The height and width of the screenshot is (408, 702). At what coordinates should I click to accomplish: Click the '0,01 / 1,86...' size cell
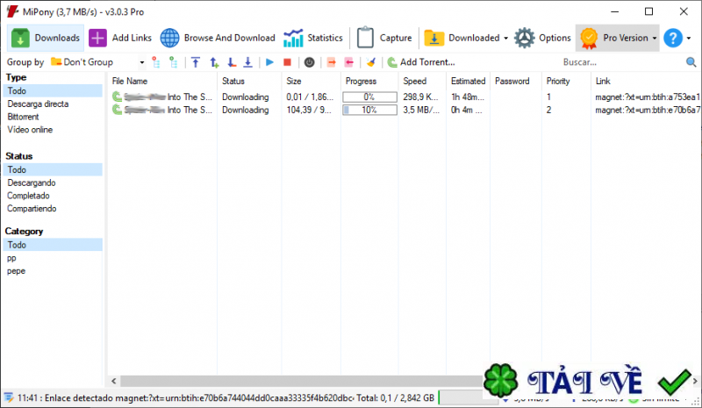[310, 97]
